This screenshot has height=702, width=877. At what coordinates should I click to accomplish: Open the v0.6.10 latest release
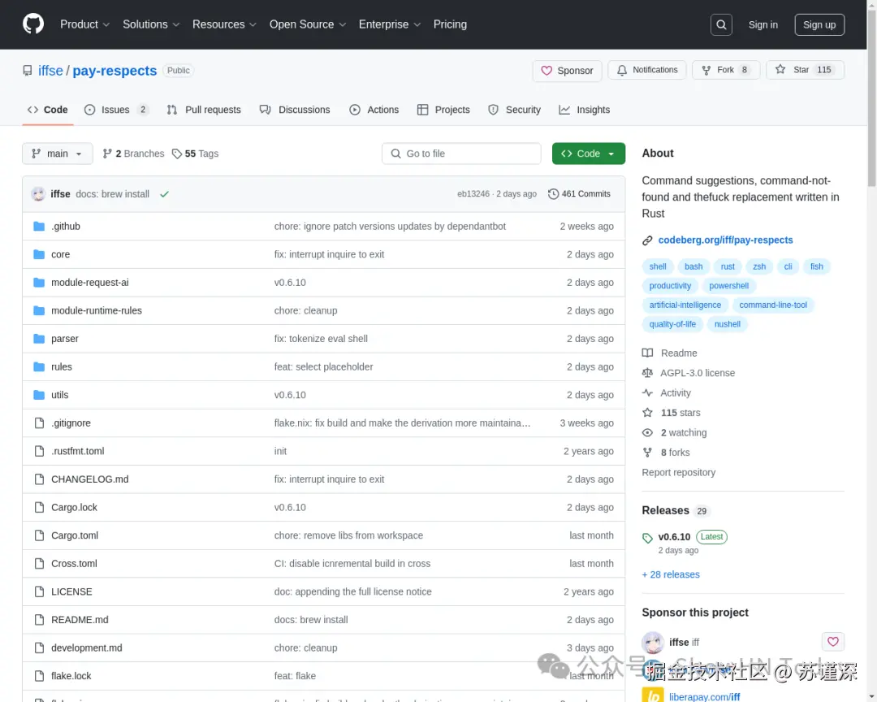point(674,537)
